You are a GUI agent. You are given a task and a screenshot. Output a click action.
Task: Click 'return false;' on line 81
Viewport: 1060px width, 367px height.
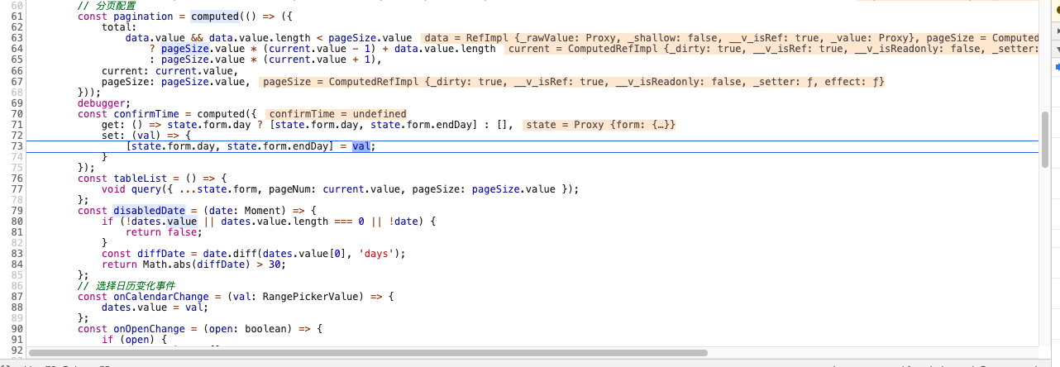point(164,231)
